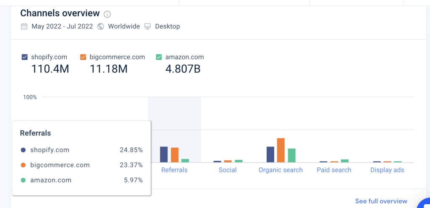The width and height of the screenshot is (430, 208).
Task: Click the 5.97% value in tooltip
Action: [133, 180]
